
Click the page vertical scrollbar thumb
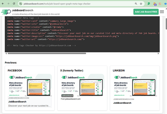click(166, 24)
